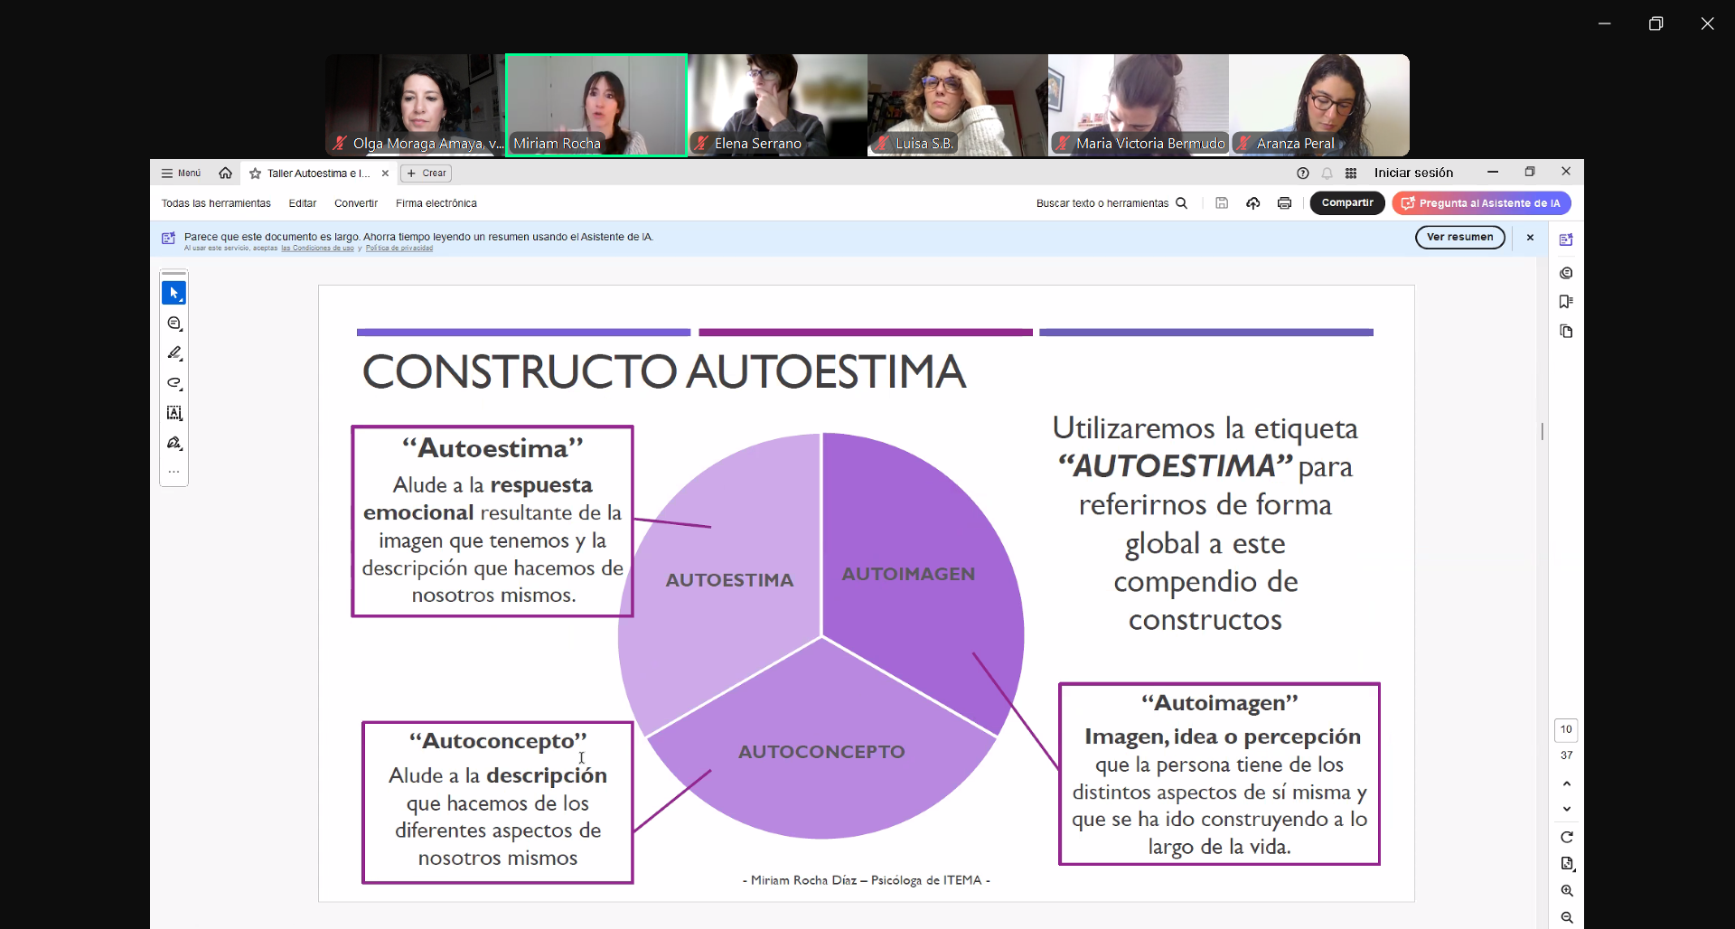Switch to Taller Autoestima document tab
1735x929 pixels.
(317, 173)
